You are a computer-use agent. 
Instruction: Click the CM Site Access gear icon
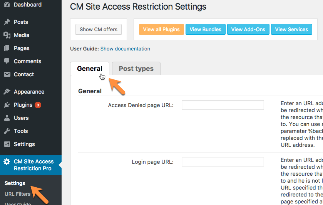pos(7,161)
